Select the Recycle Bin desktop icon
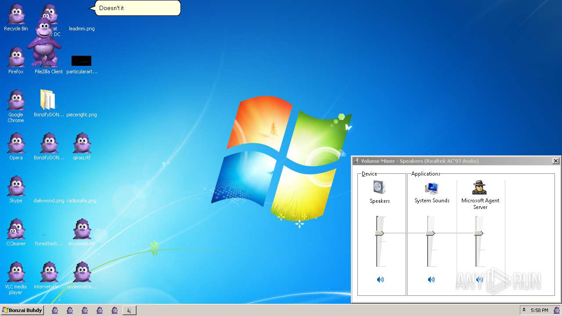This screenshot has width=562, height=316. (16, 18)
